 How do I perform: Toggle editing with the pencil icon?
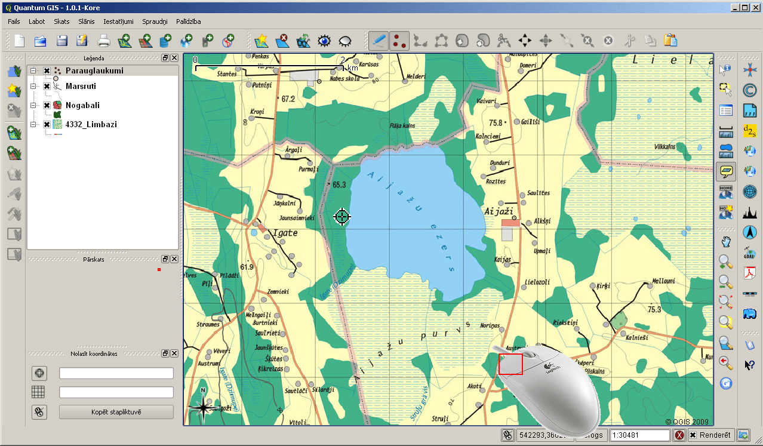click(x=378, y=41)
